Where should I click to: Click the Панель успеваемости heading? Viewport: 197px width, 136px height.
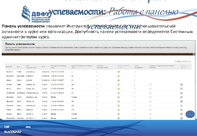click(x=20, y=44)
